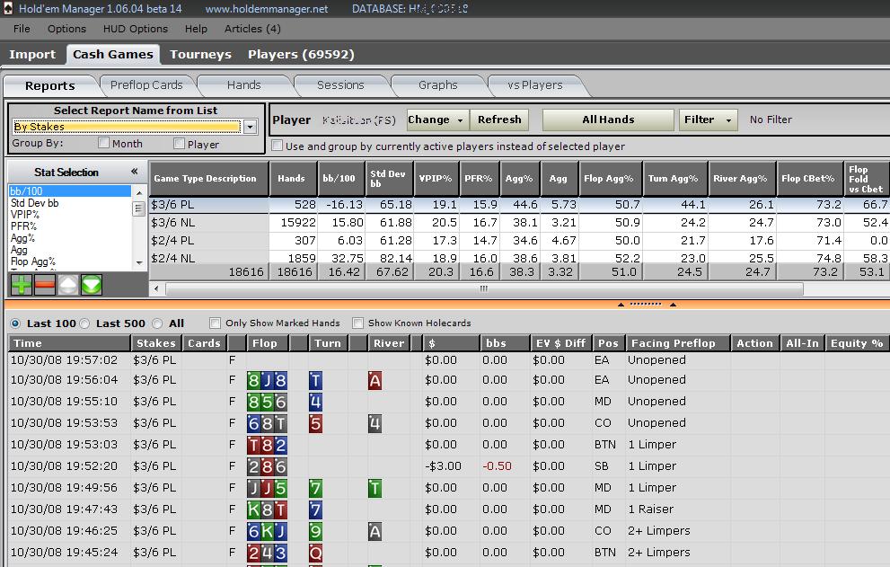Click river card 4 in the 19:53:53 hand
Image resolution: width=890 pixels, height=567 pixels.
[x=375, y=424]
